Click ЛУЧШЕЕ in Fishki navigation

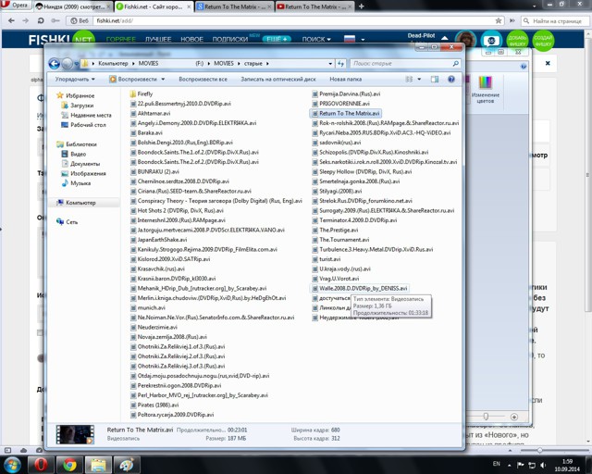(158, 39)
